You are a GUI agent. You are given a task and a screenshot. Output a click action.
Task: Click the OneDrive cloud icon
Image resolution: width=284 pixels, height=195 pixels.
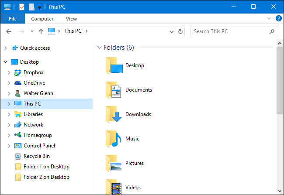[18, 83]
